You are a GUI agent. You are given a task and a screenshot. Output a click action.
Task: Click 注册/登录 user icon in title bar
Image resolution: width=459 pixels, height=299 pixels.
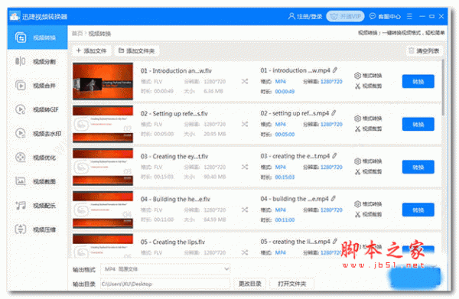pos(291,16)
